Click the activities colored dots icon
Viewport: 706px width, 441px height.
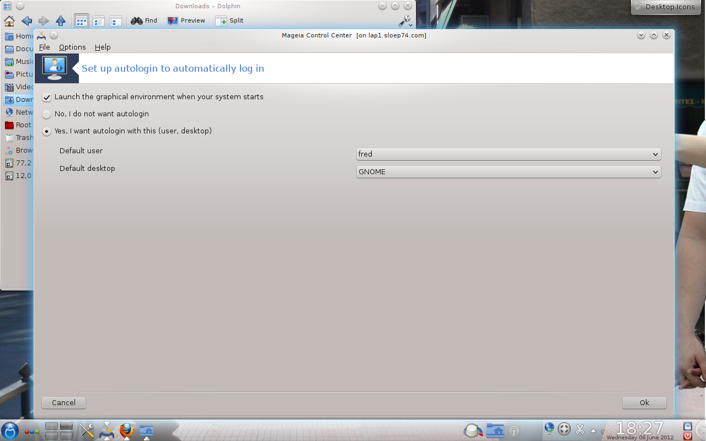[32, 432]
